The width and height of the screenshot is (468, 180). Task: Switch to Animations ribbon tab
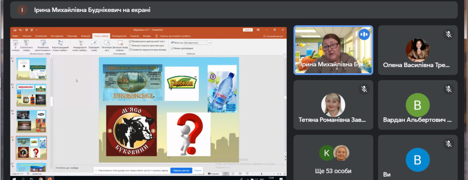click(85, 36)
